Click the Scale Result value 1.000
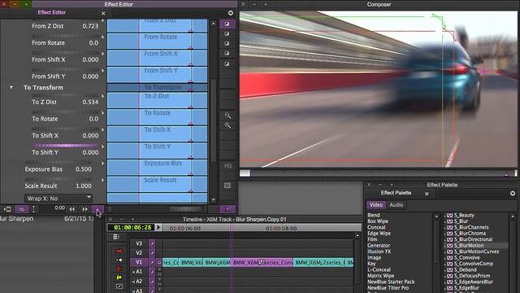The image size is (520, 293). tap(84, 186)
